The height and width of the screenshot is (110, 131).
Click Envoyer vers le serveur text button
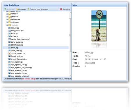pos(39,9)
